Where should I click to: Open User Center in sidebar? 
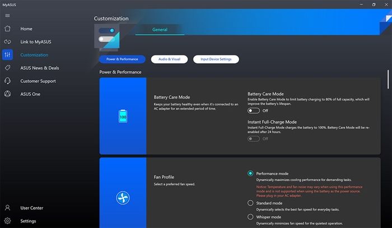[32, 208]
